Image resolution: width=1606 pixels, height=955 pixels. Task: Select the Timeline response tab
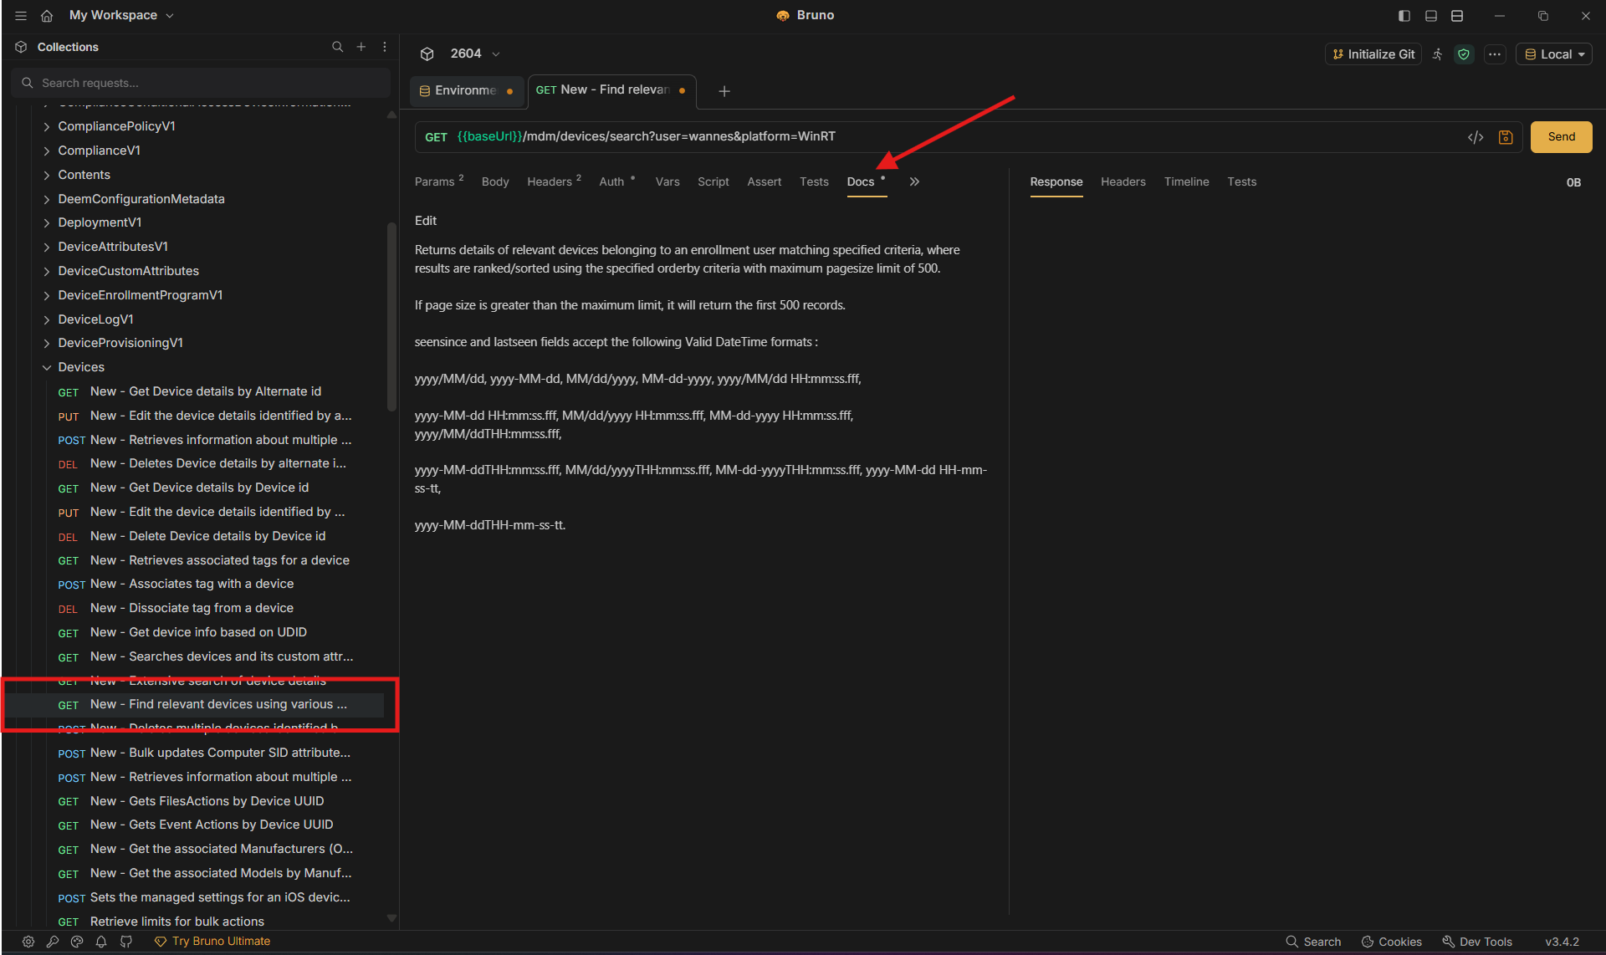[1186, 181]
